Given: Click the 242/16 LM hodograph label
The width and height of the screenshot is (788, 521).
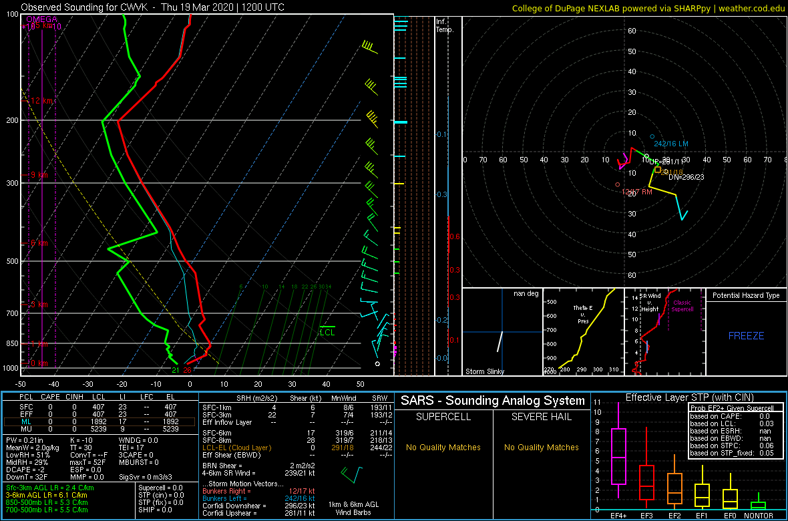Looking at the screenshot, I should (671, 144).
